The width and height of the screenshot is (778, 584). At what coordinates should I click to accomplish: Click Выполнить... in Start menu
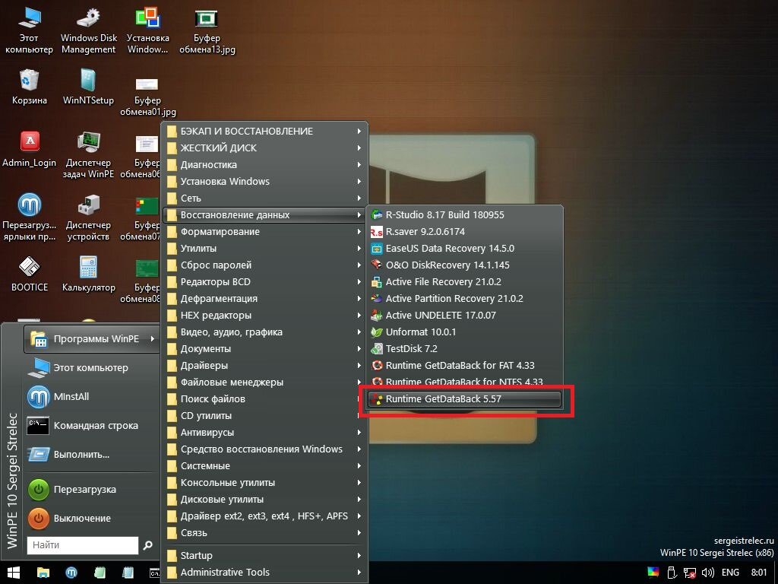point(92,455)
